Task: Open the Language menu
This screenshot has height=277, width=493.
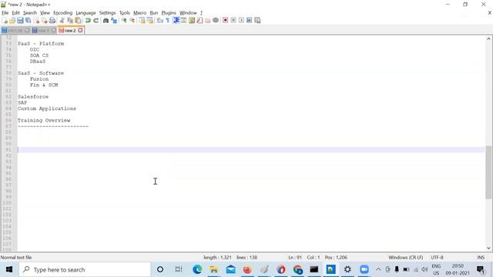Action: click(x=86, y=13)
